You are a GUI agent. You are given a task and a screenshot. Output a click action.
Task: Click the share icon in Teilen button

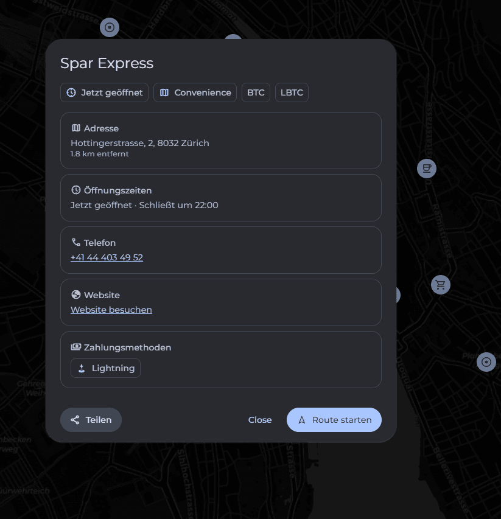[x=75, y=420]
